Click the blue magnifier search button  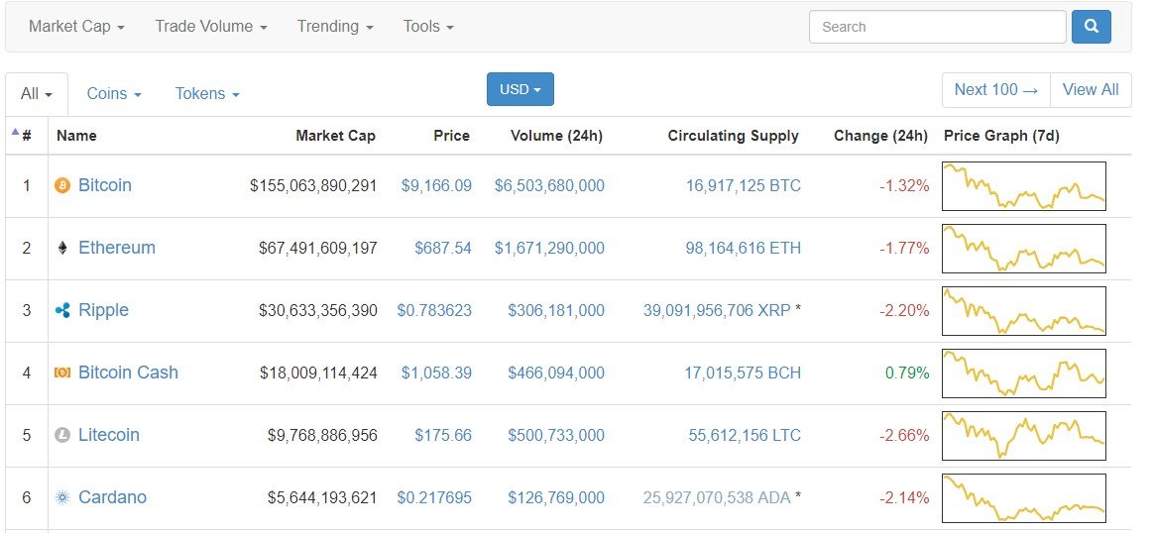(x=1092, y=27)
